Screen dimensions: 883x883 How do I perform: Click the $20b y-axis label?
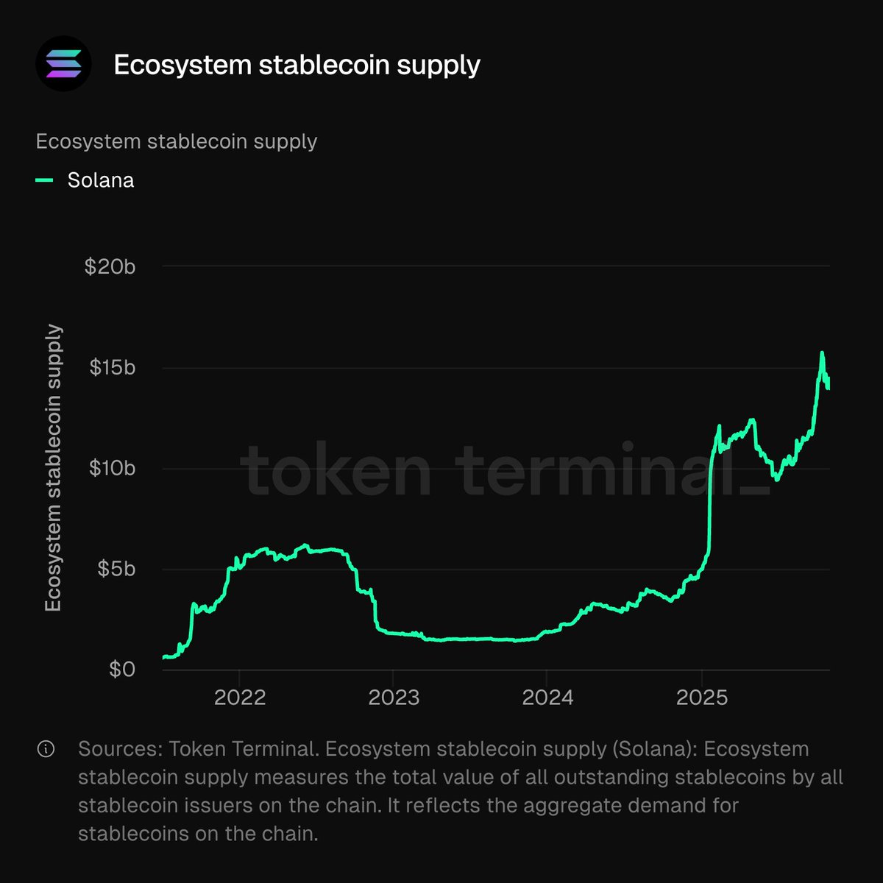click(110, 266)
